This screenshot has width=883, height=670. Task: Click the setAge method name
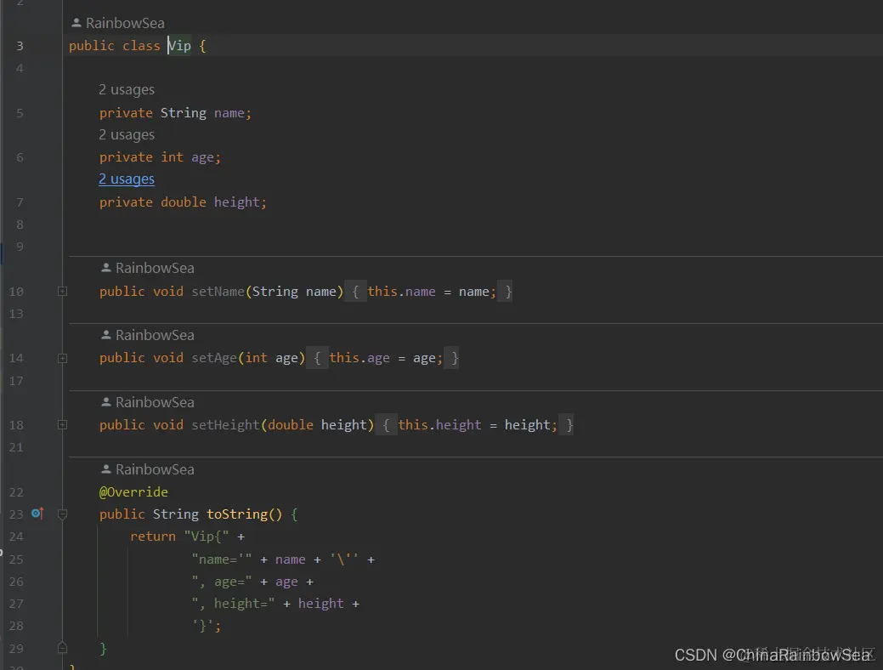(x=214, y=359)
